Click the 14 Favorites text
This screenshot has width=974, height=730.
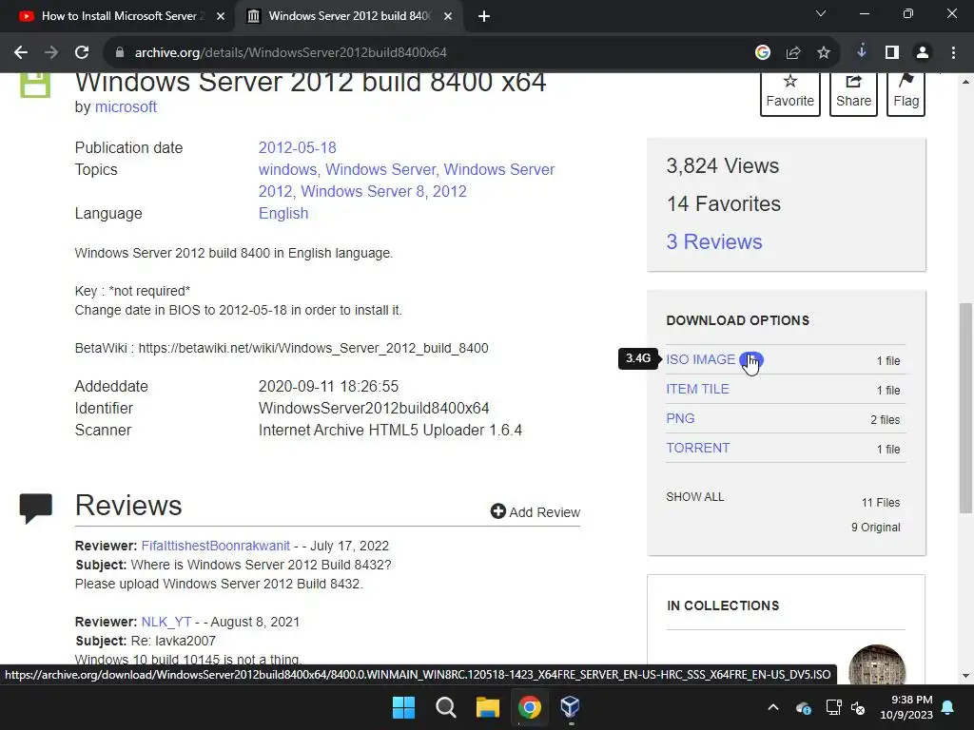724,203
